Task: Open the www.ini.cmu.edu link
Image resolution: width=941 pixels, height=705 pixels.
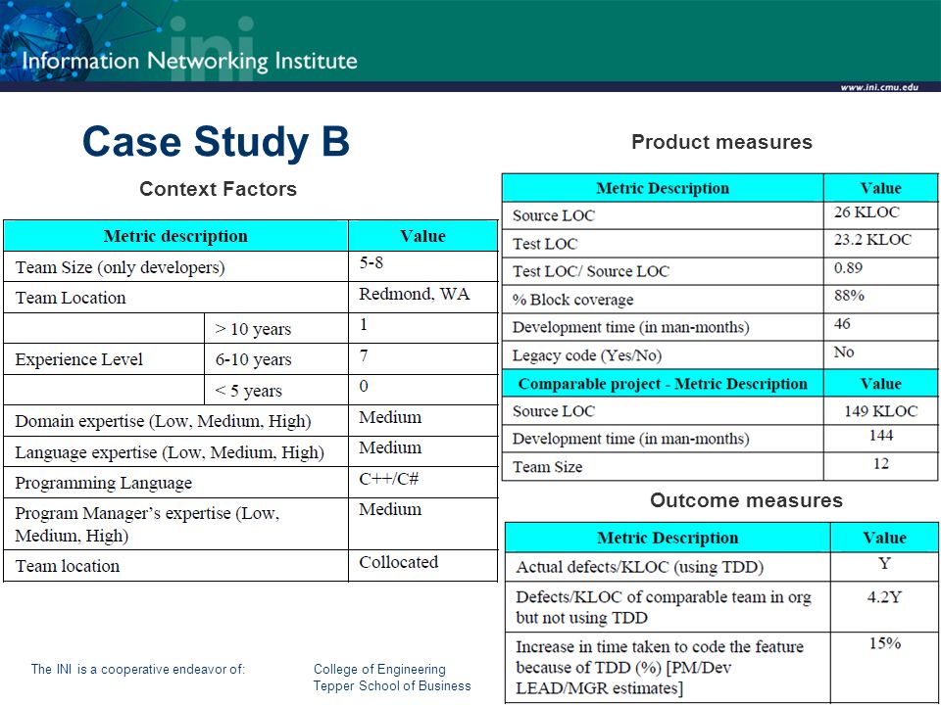Action: [x=879, y=87]
